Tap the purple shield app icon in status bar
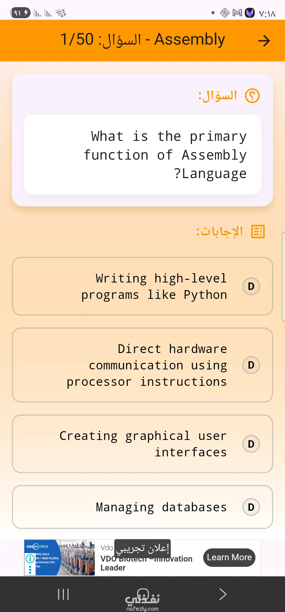 pos(250,13)
